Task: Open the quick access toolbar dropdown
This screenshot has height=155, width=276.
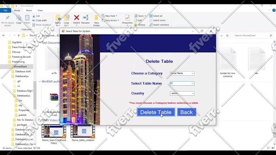Action: point(16,6)
